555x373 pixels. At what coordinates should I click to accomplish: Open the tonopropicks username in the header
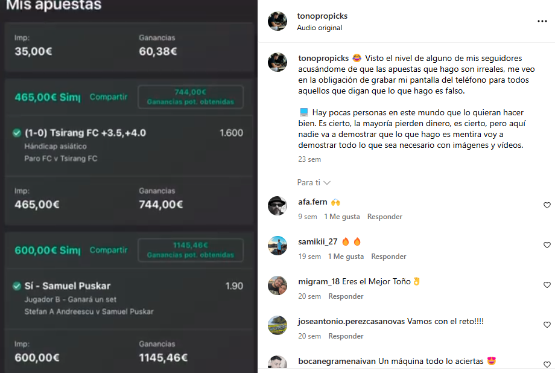322,16
